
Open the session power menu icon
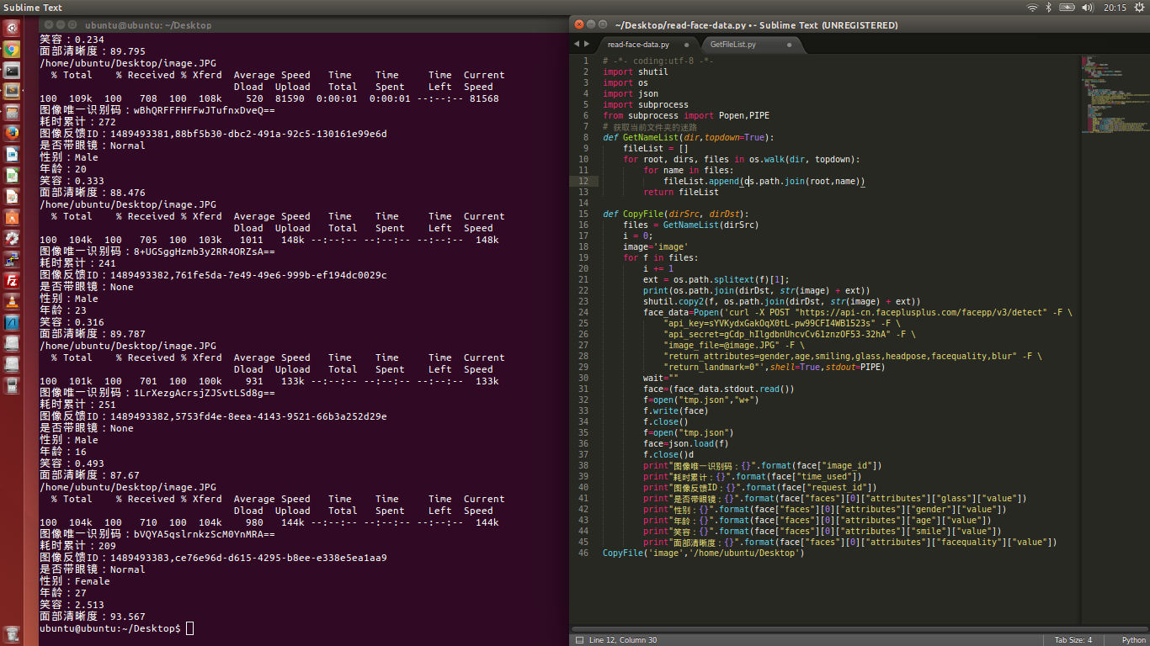pos(1139,8)
